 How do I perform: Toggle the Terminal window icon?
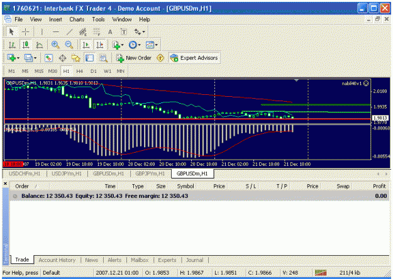pos(89,58)
